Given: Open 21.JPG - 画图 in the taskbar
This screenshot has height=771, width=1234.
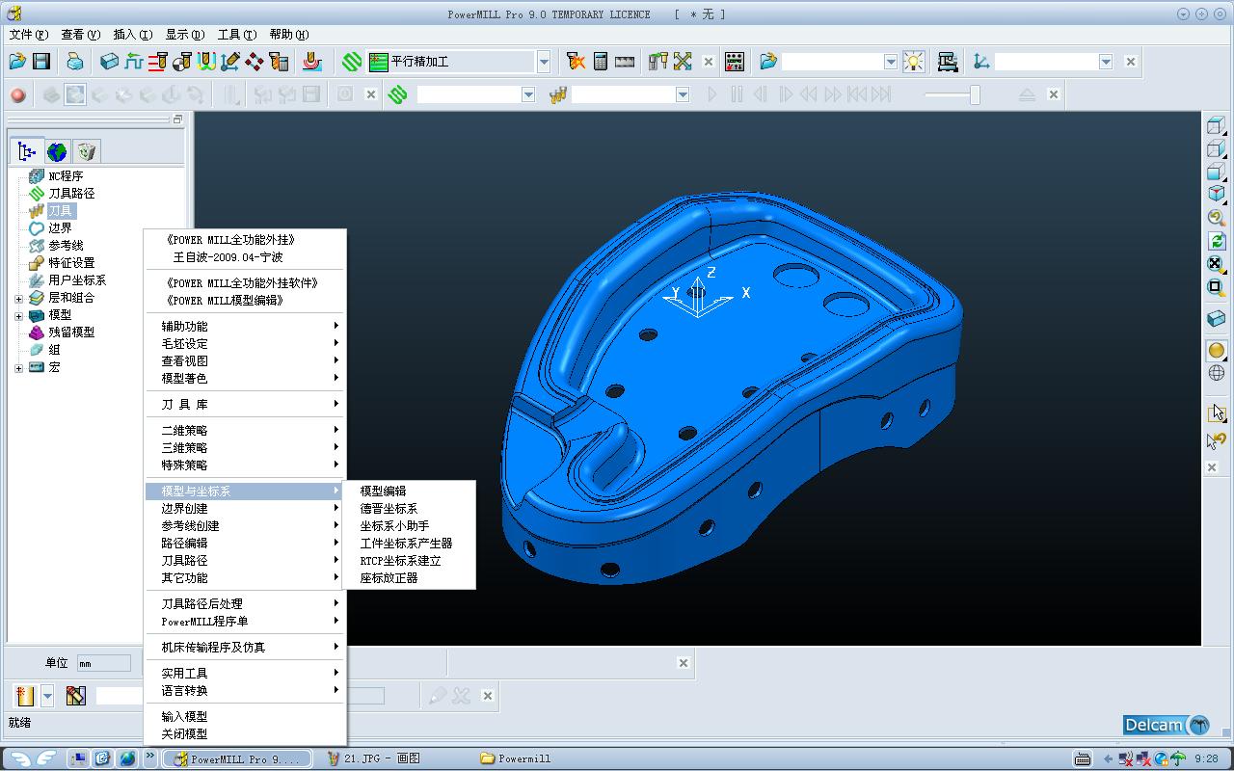Looking at the screenshot, I should click(374, 758).
